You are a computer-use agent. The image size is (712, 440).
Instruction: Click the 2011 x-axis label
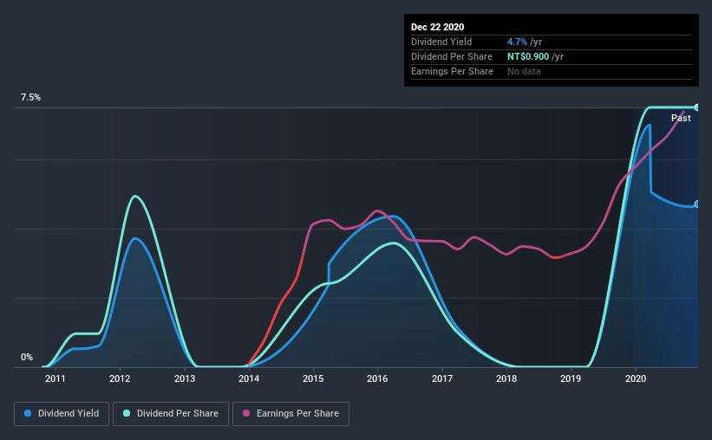pos(55,379)
